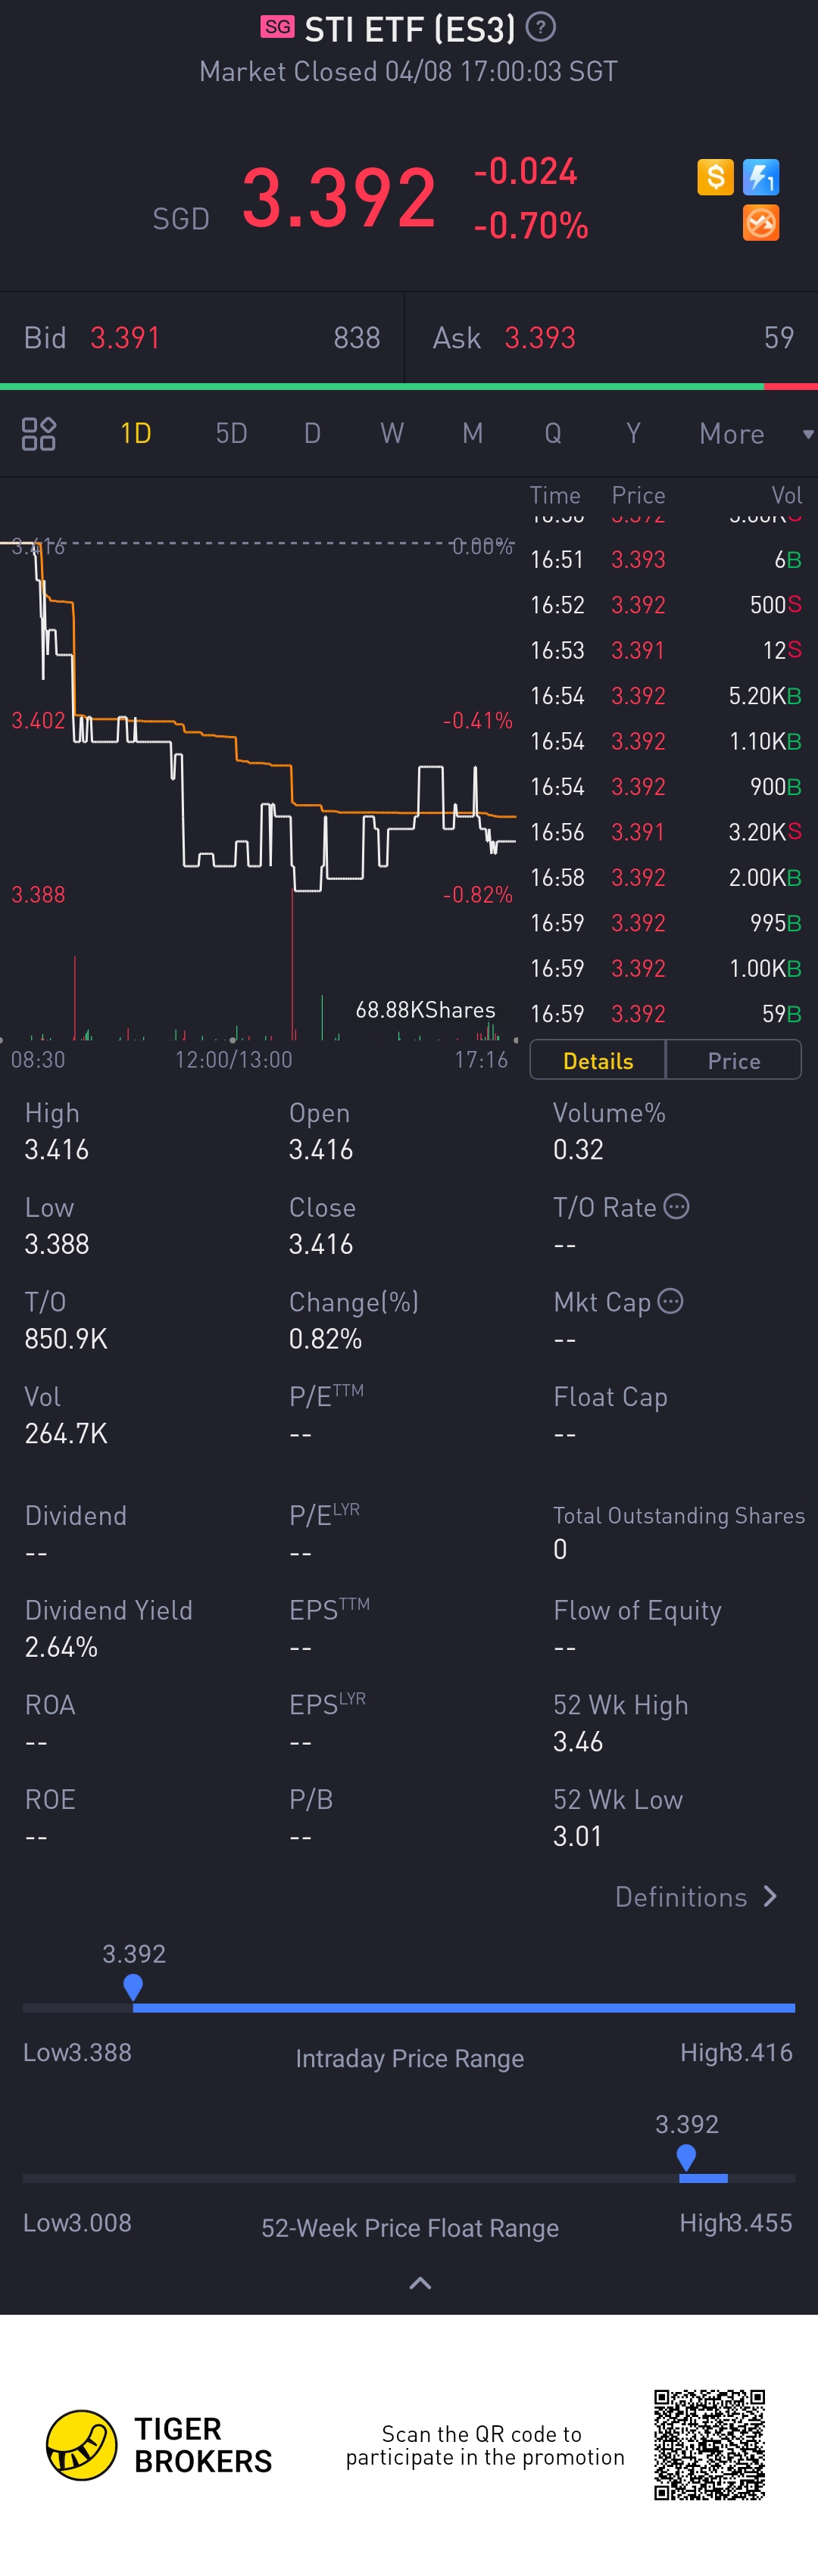Tap the blue lightning bolt badge
The height and width of the screenshot is (2576, 818).
(761, 177)
